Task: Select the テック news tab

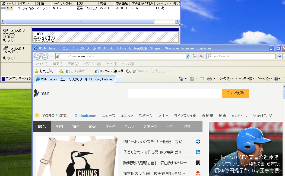Action: pos(110,127)
